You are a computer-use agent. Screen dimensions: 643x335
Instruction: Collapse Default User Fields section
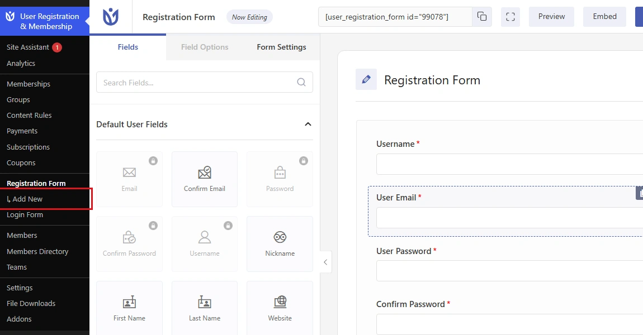click(308, 124)
